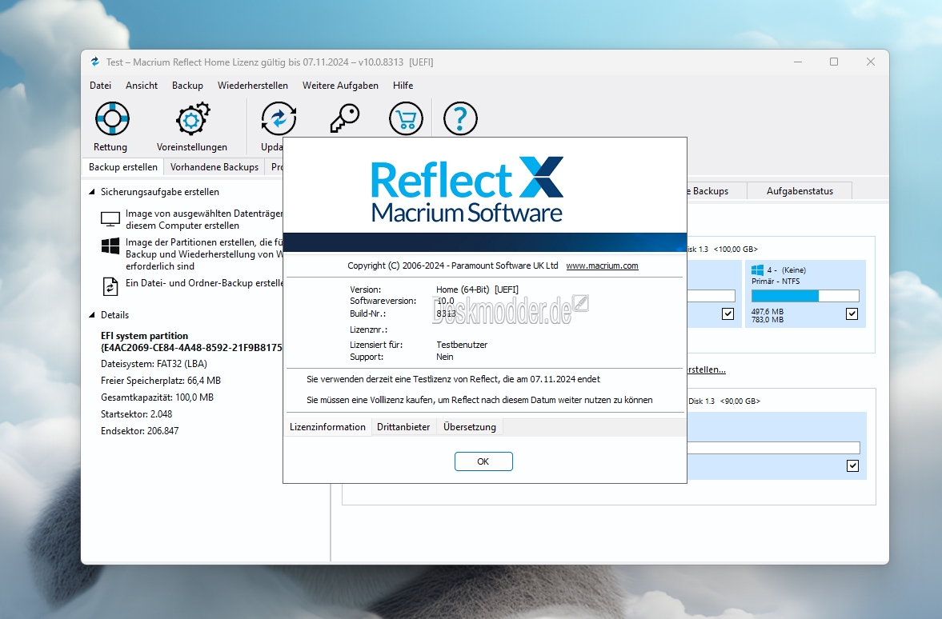Click the file and folder backup icon
The height and width of the screenshot is (619, 942).
click(110, 286)
